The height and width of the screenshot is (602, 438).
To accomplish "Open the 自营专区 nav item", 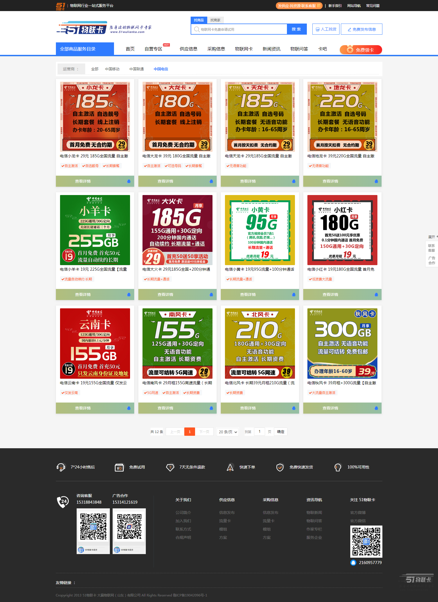I will tap(153, 49).
